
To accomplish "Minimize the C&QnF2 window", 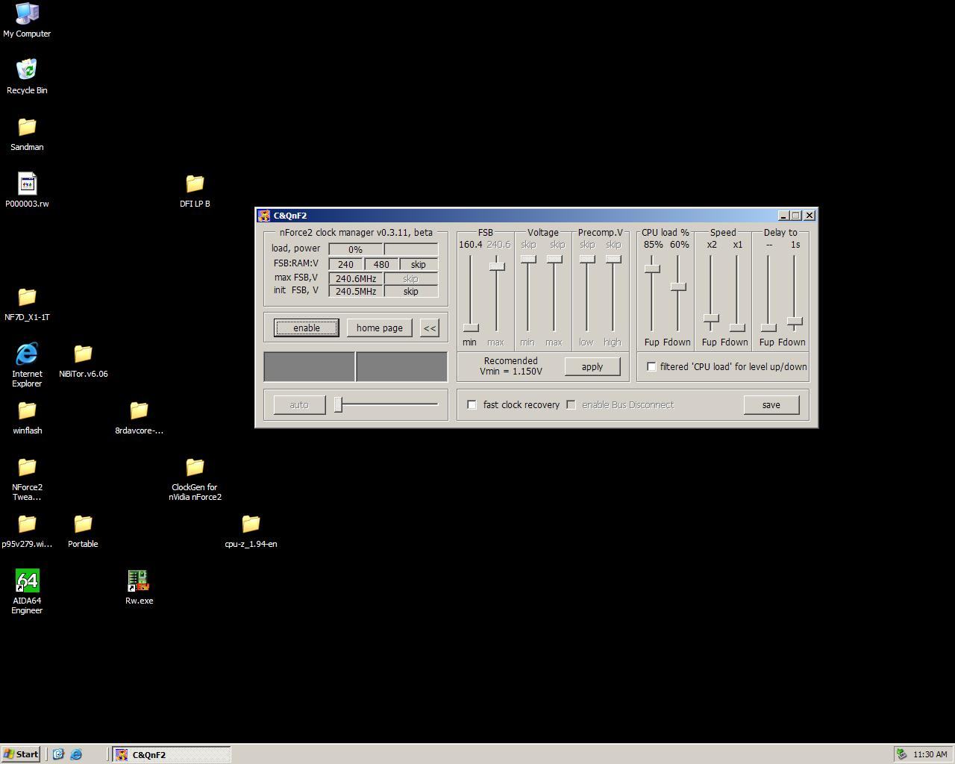I will click(x=783, y=216).
